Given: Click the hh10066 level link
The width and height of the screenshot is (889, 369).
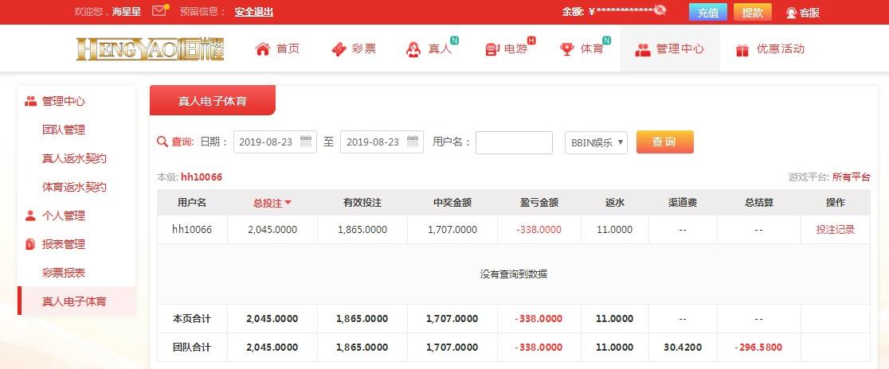Looking at the screenshot, I should 202,177.
